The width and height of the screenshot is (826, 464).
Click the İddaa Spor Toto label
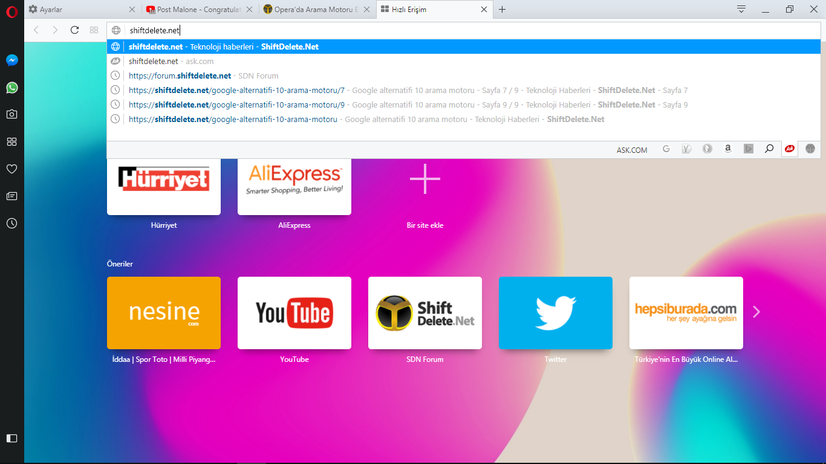(164, 359)
